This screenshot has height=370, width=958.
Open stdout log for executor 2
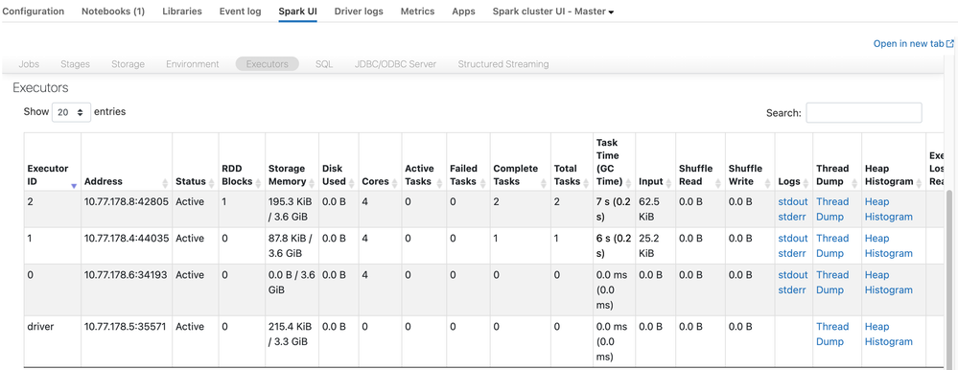click(793, 201)
